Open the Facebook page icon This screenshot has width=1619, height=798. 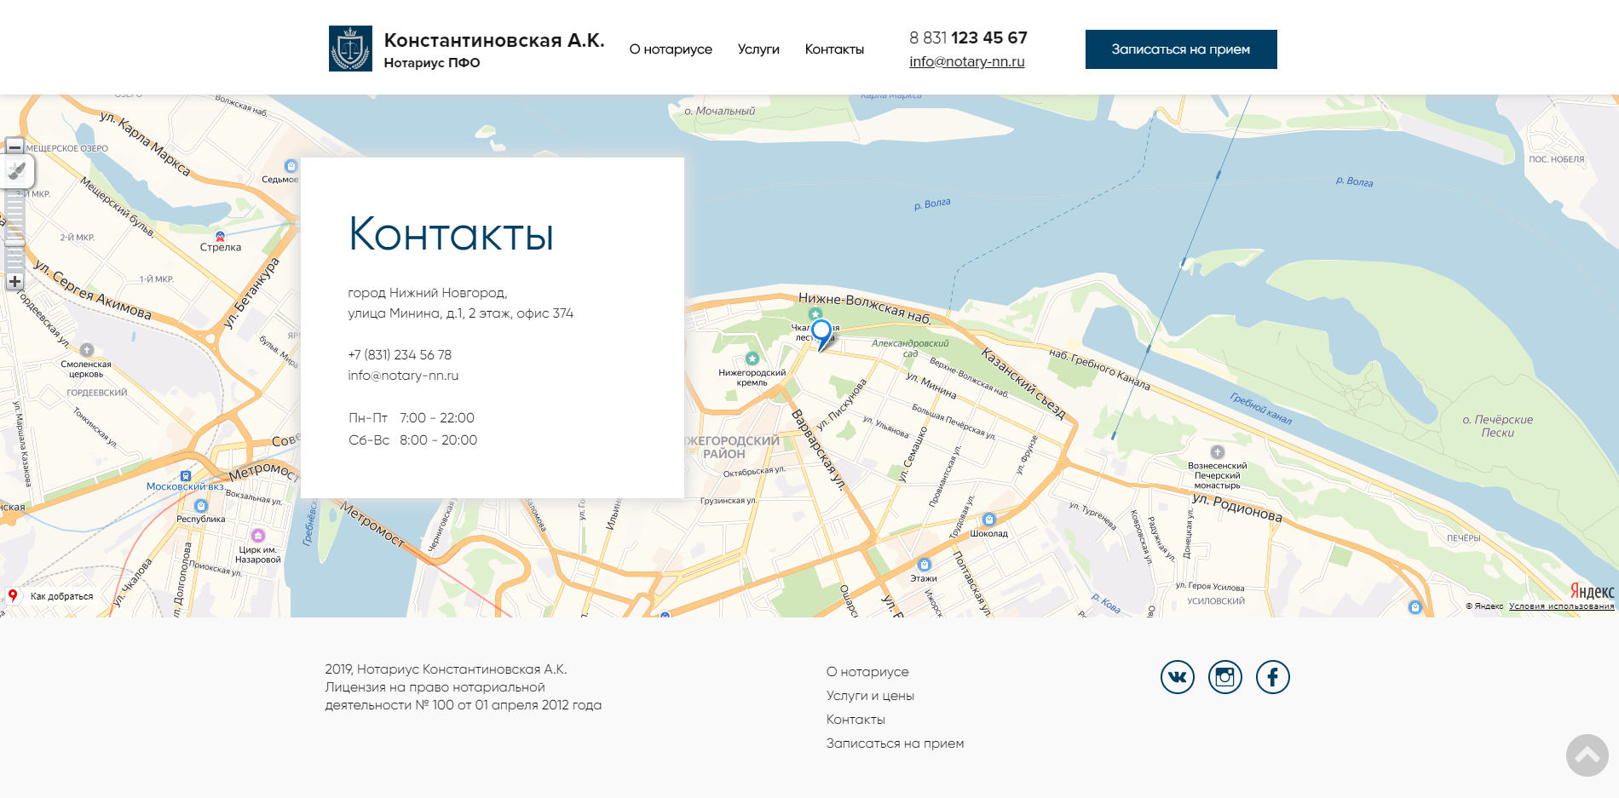coord(1272,677)
